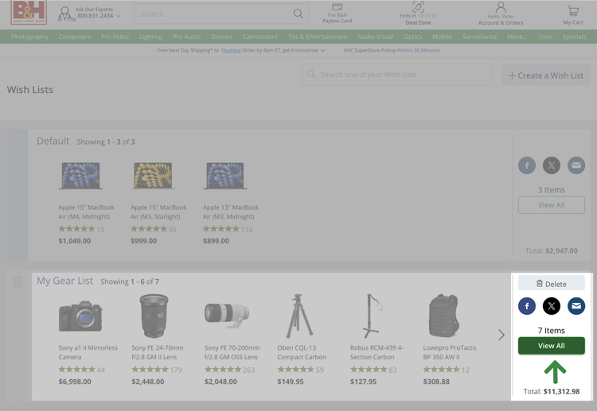Viewport: 597px width, 411px height.
Task: Open the B&H logo home link
Action: pyautogui.click(x=29, y=12)
